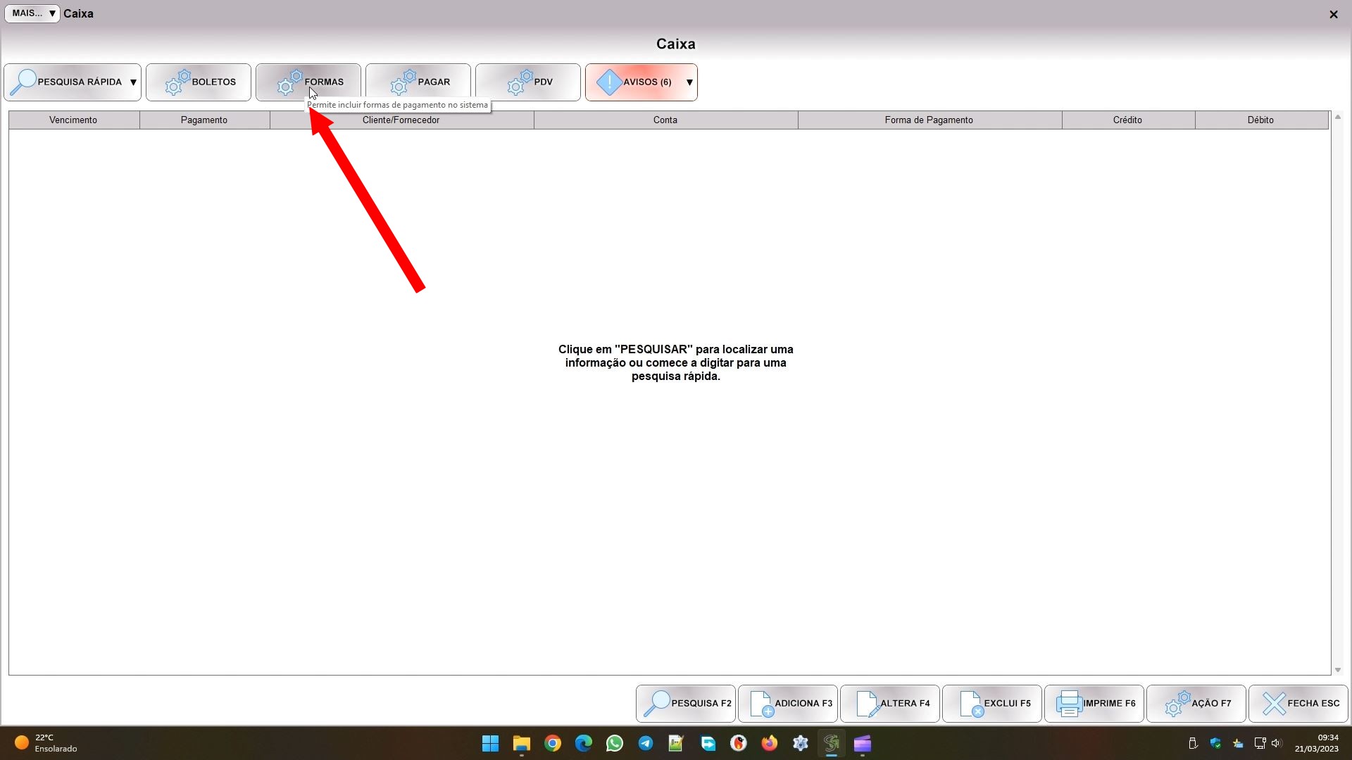Open Ação F7 actions button
The image size is (1352, 760).
[x=1196, y=703]
